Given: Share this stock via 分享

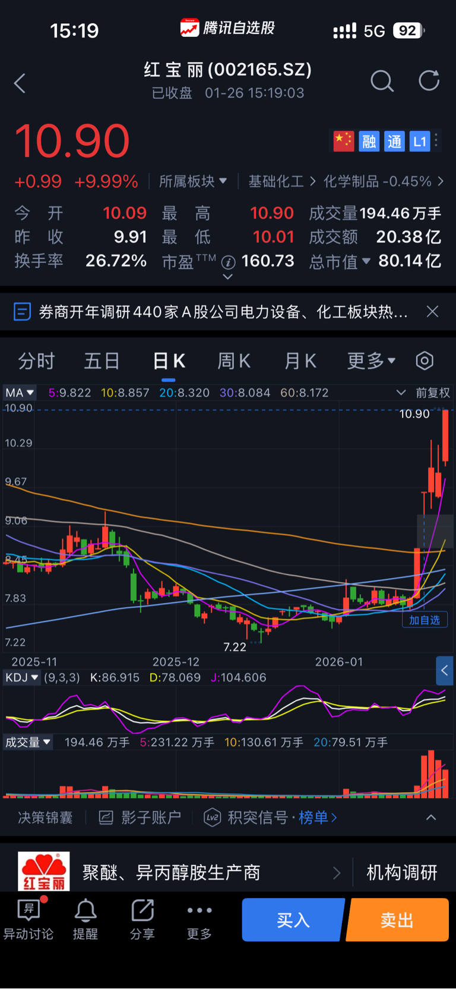Looking at the screenshot, I should tap(142, 919).
